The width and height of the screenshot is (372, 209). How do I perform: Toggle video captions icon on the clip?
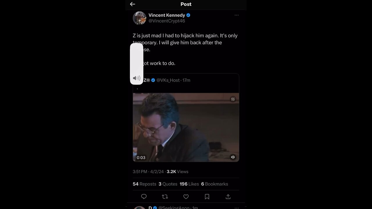pyautogui.click(x=233, y=99)
